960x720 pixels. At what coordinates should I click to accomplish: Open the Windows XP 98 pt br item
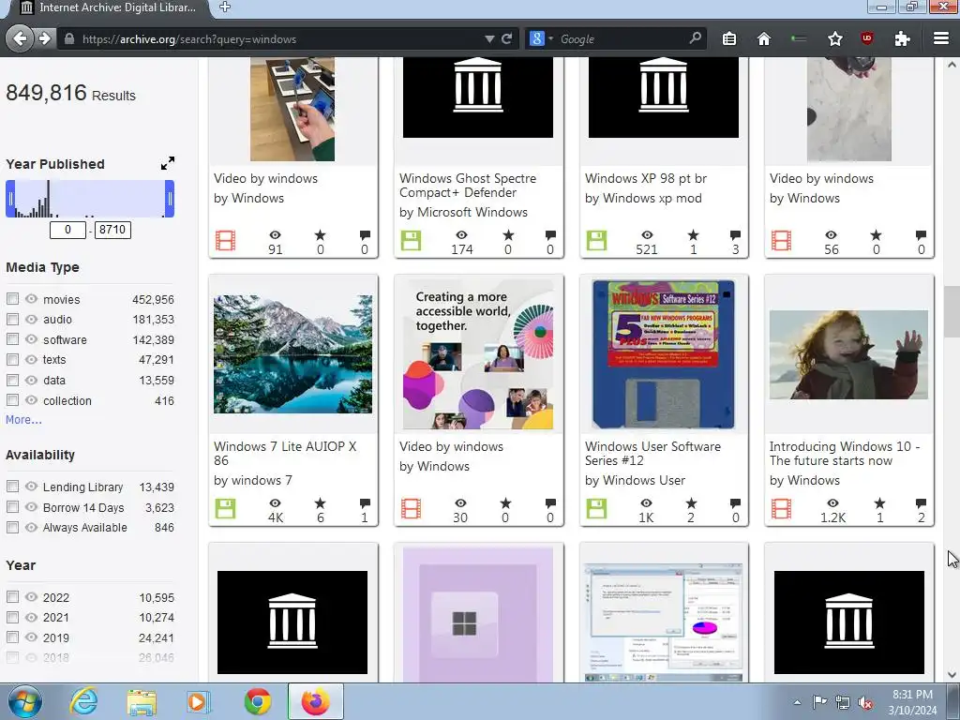[x=646, y=178]
